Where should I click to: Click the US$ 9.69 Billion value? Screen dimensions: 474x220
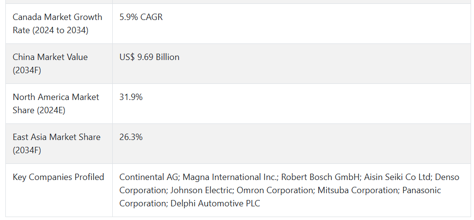click(x=149, y=57)
